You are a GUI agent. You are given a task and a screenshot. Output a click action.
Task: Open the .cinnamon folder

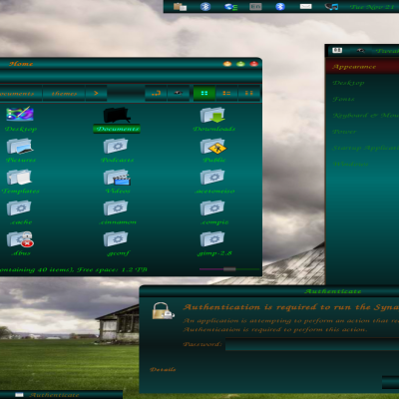tap(116, 208)
